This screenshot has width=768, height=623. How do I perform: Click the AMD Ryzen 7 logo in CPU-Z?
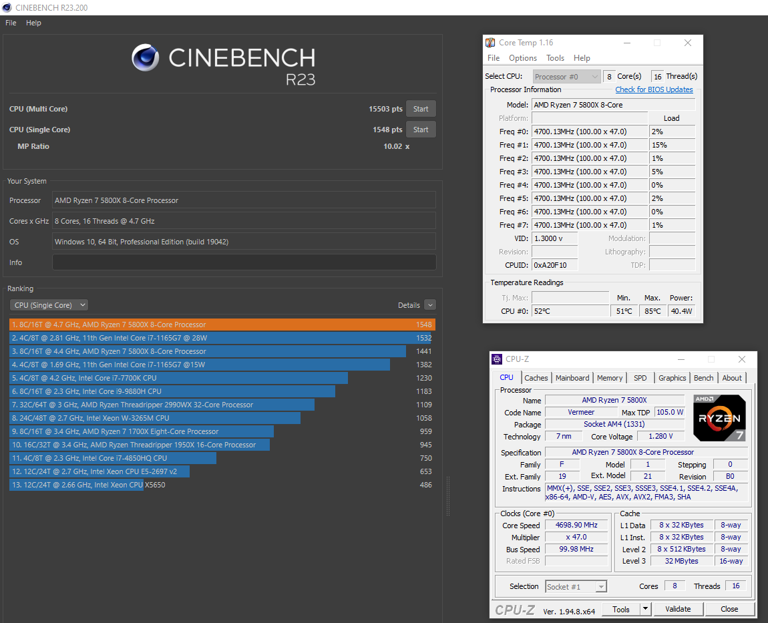(x=719, y=418)
